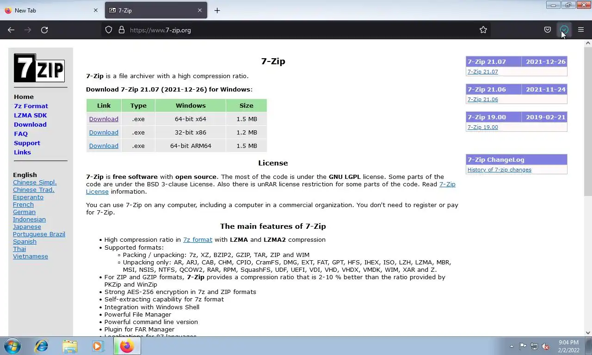592x355 pixels.
Task: Open the 7-Zip 19.00 news link
Action: 482,127
